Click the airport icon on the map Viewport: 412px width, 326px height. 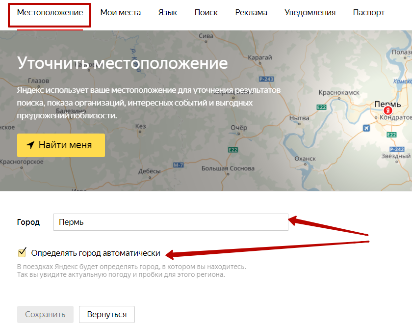[x=366, y=128]
